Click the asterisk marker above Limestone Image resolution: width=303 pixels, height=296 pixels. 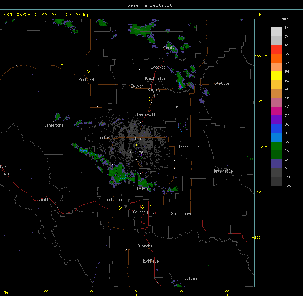tap(54, 122)
